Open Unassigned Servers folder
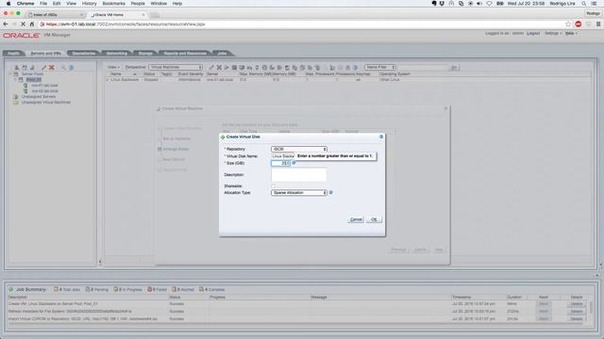The image size is (604, 339). (x=39, y=97)
